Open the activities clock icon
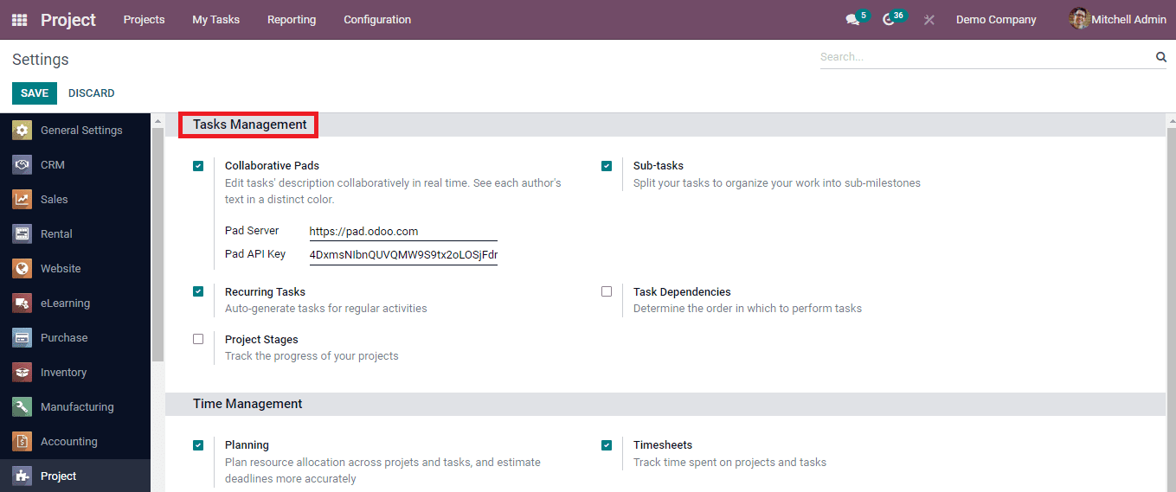 pyautogui.click(x=889, y=20)
